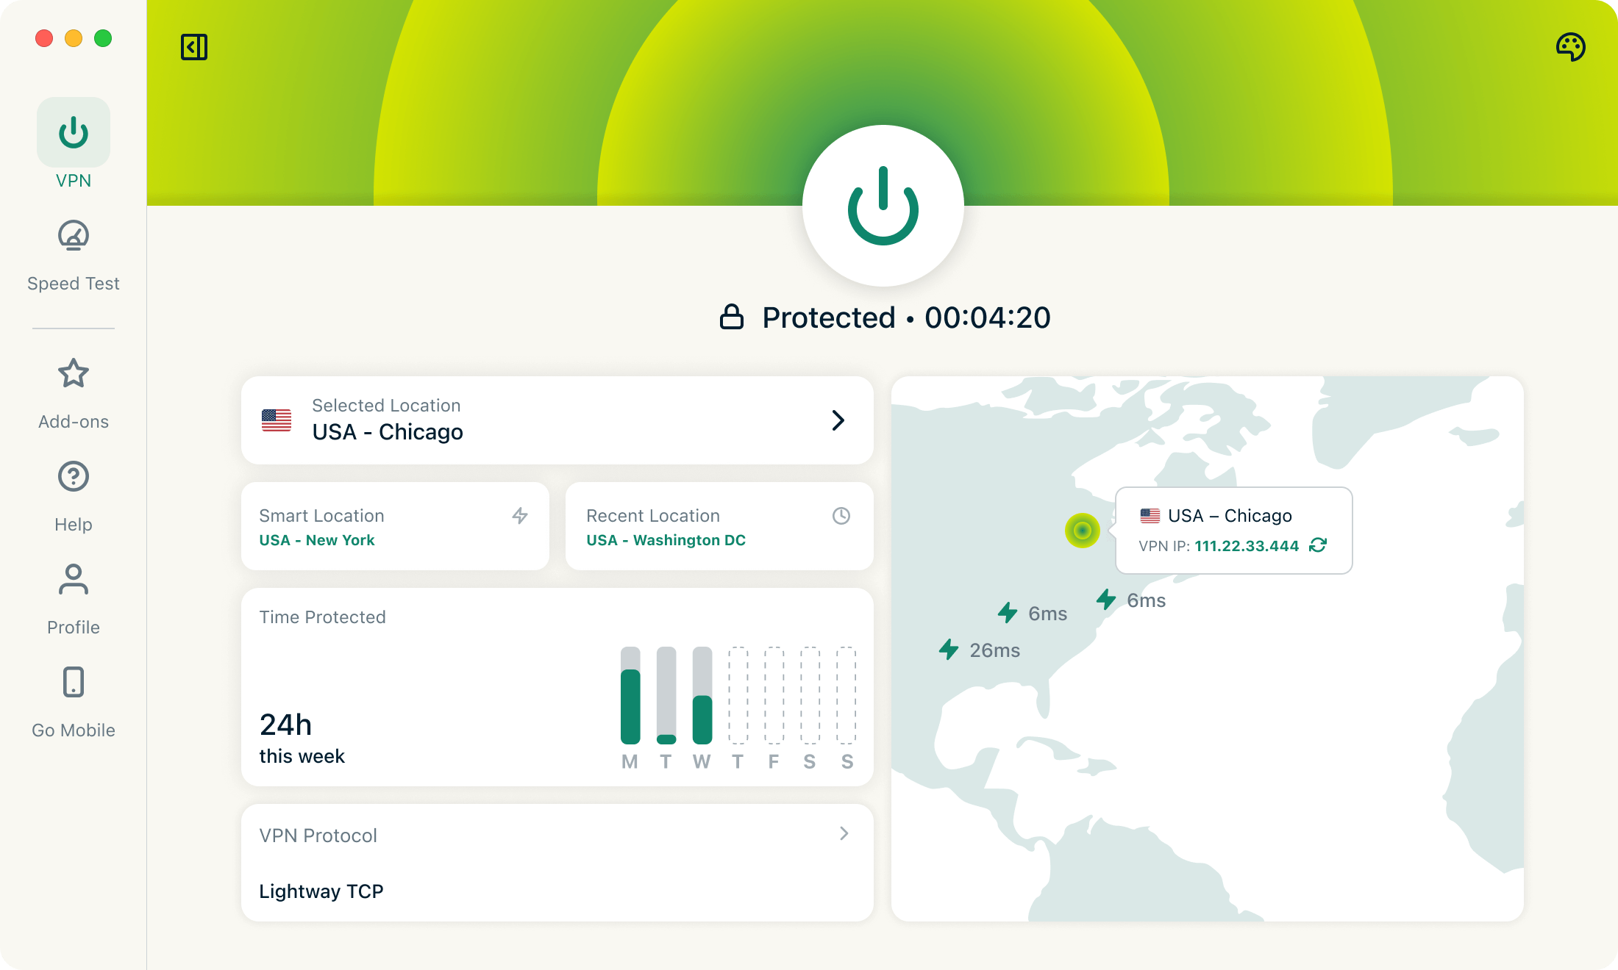
Task: Toggle the VPN power button off
Action: 883,206
